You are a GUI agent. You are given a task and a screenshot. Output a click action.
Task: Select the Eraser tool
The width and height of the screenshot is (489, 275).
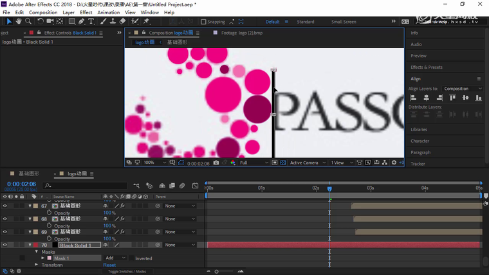122,21
